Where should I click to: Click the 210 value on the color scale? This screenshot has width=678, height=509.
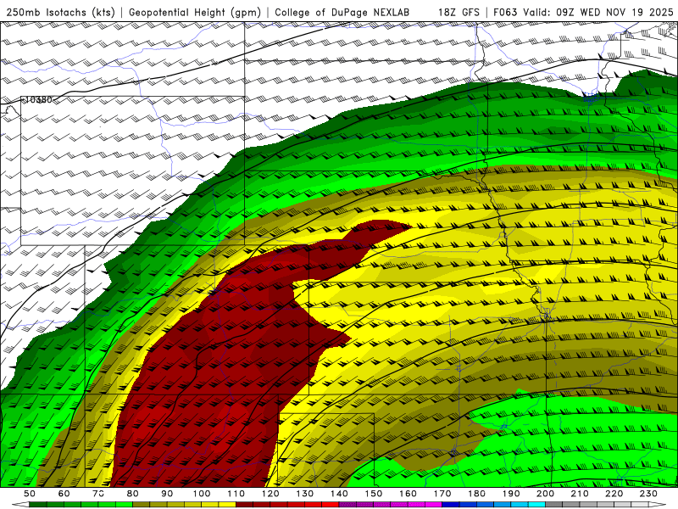pyautogui.click(x=580, y=494)
